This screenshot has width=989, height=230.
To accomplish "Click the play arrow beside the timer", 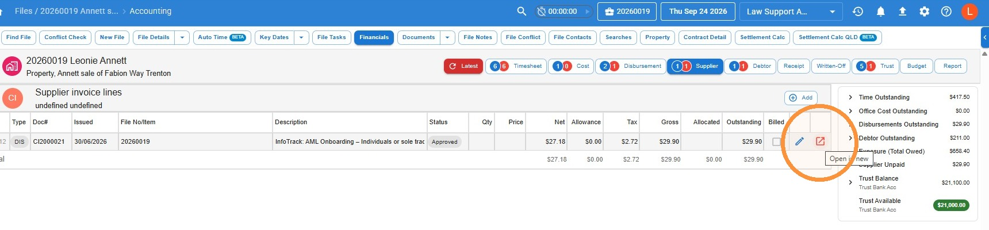I will [x=586, y=11].
